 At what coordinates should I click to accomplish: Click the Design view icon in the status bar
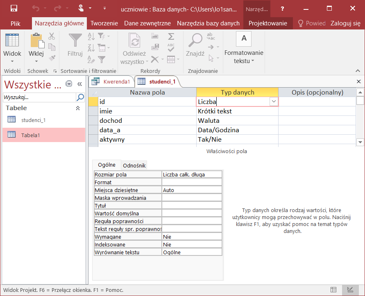click(350, 290)
